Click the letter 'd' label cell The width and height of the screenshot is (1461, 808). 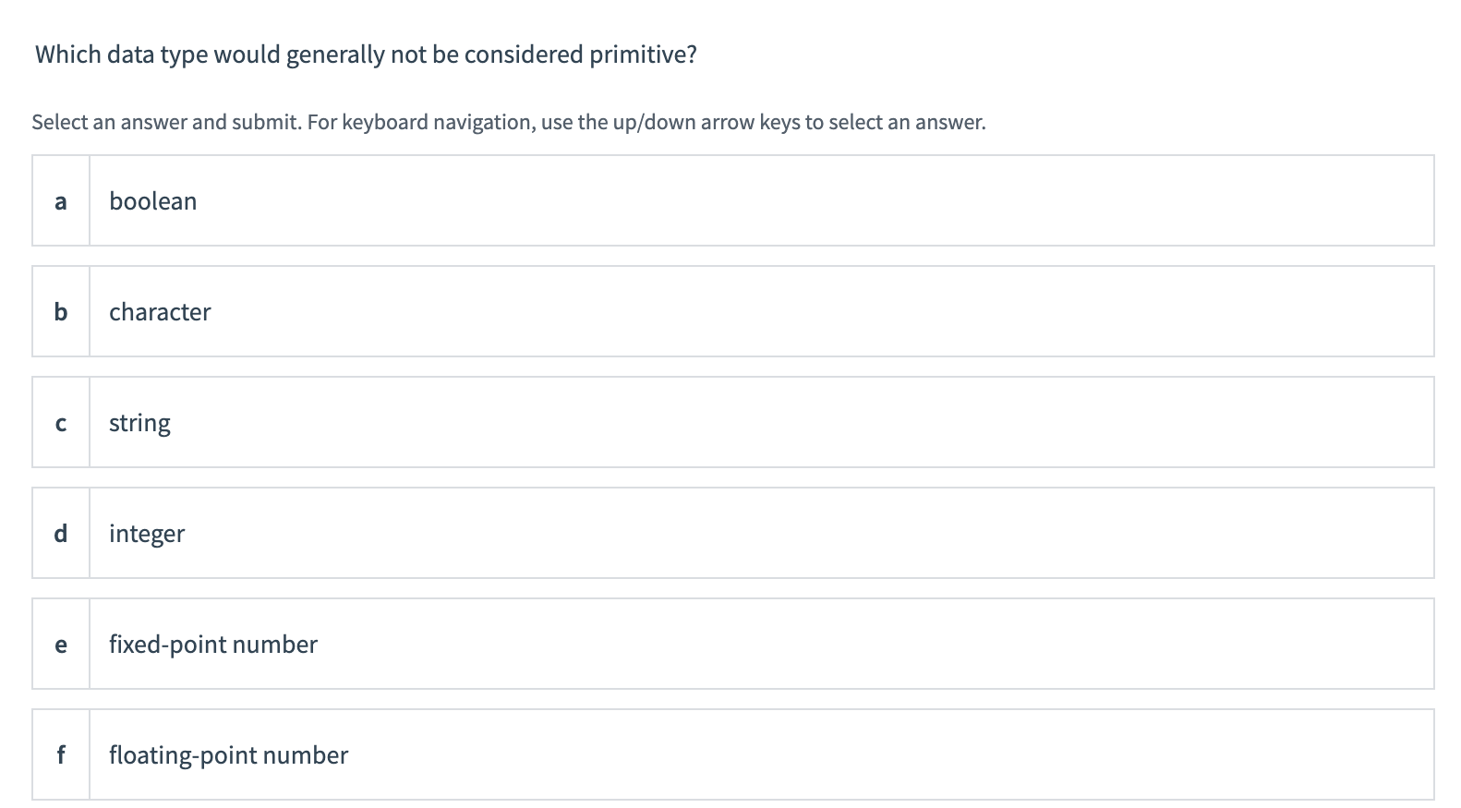tap(60, 533)
